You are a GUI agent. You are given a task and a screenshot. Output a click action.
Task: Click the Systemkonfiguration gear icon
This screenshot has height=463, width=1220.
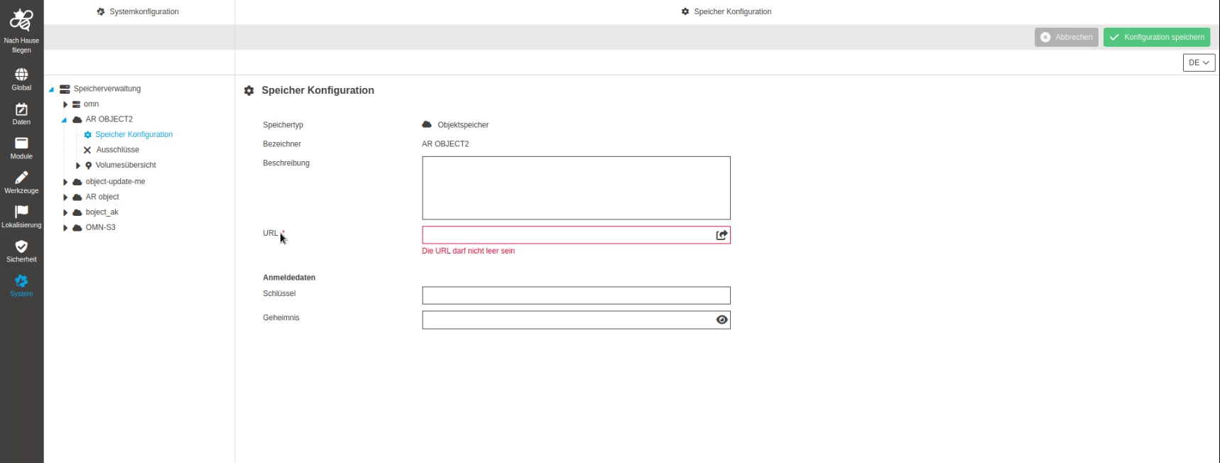point(101,11)
